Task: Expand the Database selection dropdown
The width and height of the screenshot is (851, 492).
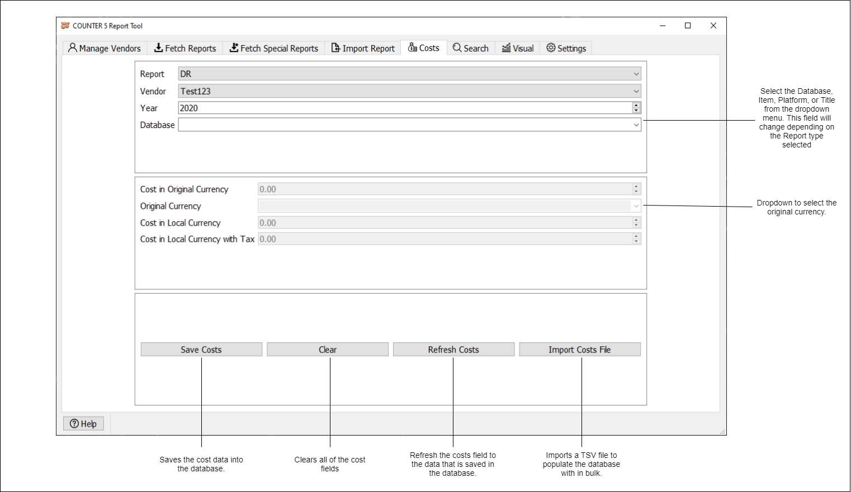Action: click(x=636, y=125)
